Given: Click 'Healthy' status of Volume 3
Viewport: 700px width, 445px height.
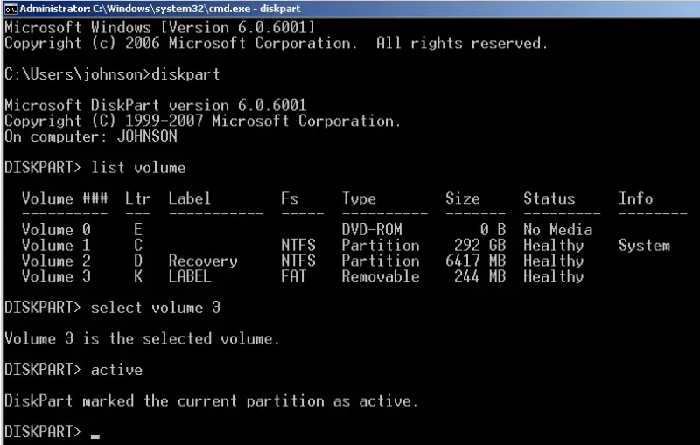Looking at the screenshot, I should [x=554, y=277].
